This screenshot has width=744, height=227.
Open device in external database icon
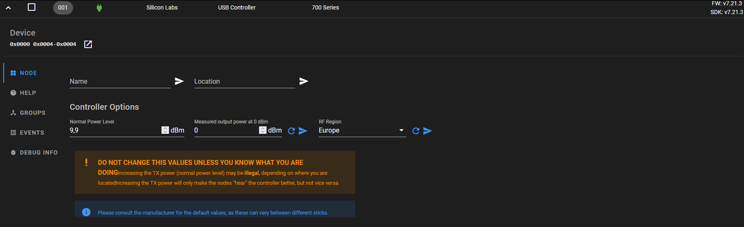pos(88,44)
